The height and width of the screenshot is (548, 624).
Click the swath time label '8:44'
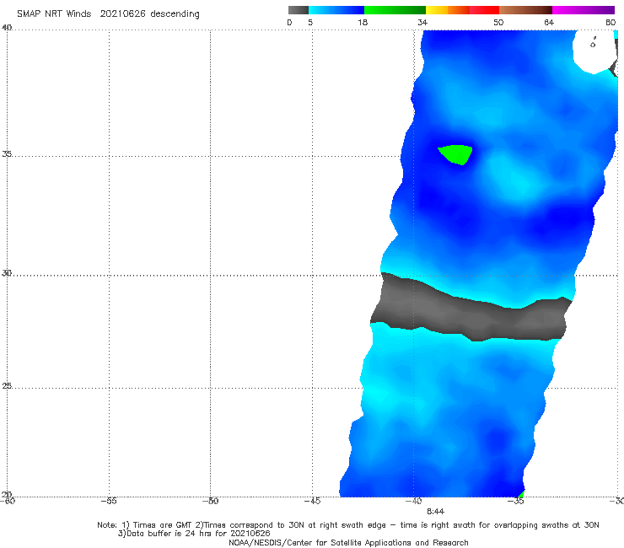pyautogui.click(x=435, y=512)
